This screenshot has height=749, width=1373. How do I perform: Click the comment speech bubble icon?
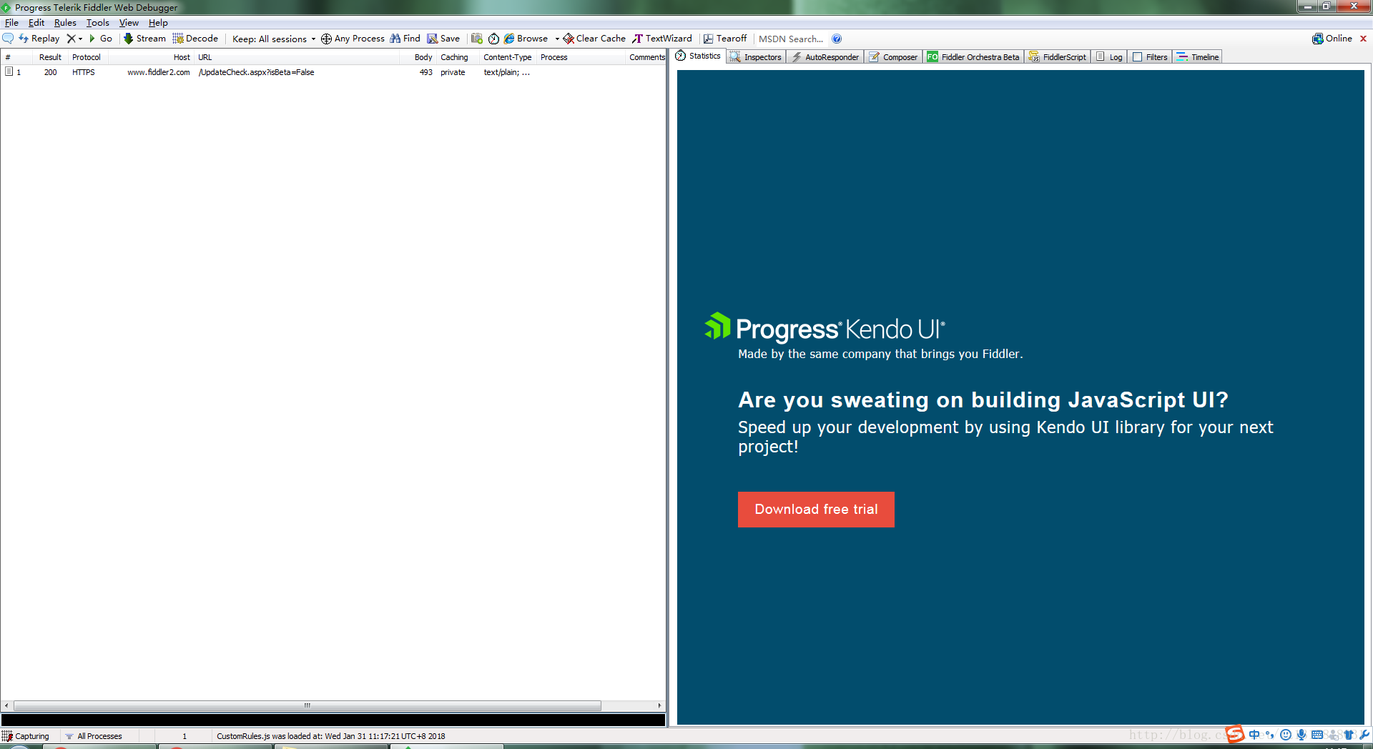click(8, 39)
